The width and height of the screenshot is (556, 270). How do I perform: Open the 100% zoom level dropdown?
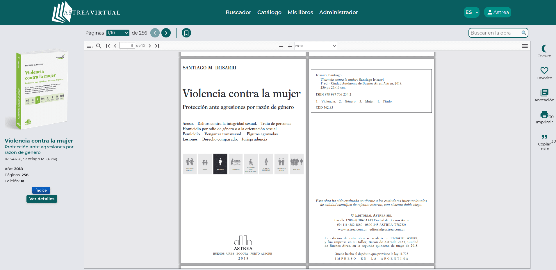[316, 46]
